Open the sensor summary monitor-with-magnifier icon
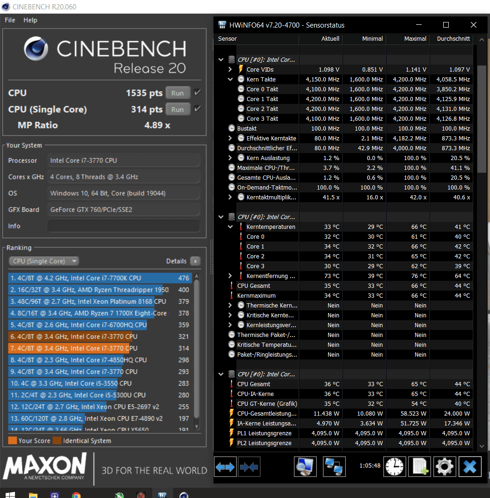Screen dimensions: 490x498 point(305,467)
